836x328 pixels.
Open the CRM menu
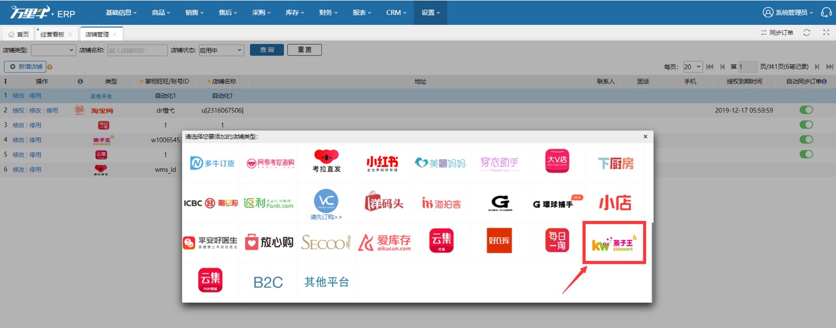click(397, 12)
